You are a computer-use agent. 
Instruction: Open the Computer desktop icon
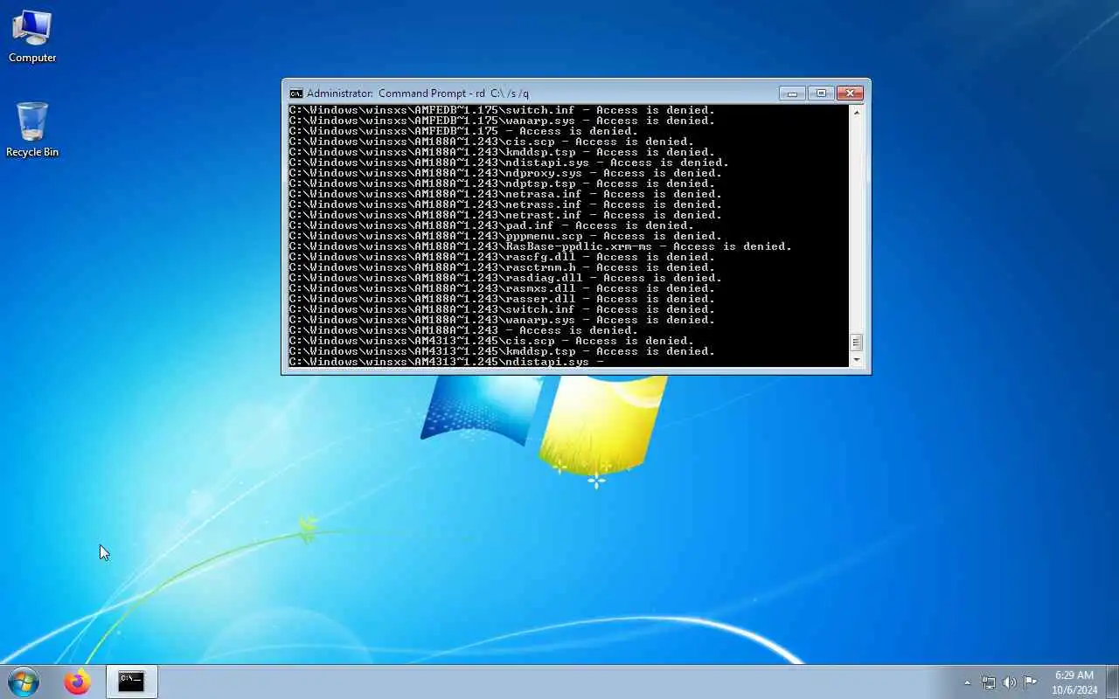(x=32, y=37)
